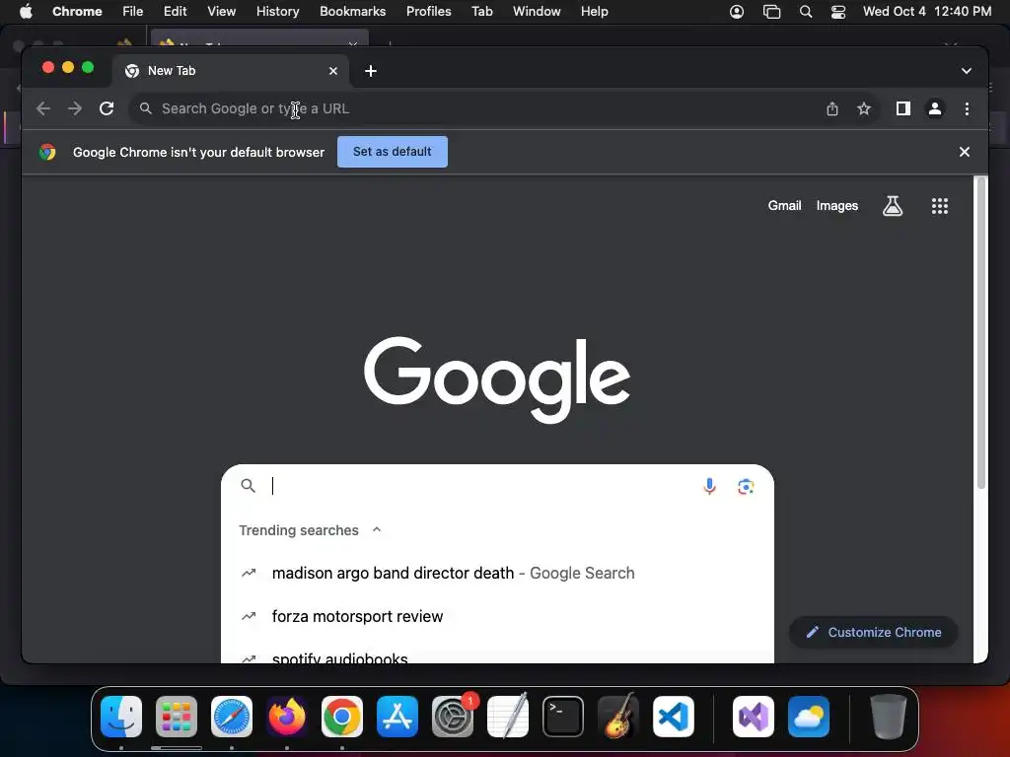Screen dimensions: 1010x757
Task: Click Customize Chrome button
Action: coord(874,632)
